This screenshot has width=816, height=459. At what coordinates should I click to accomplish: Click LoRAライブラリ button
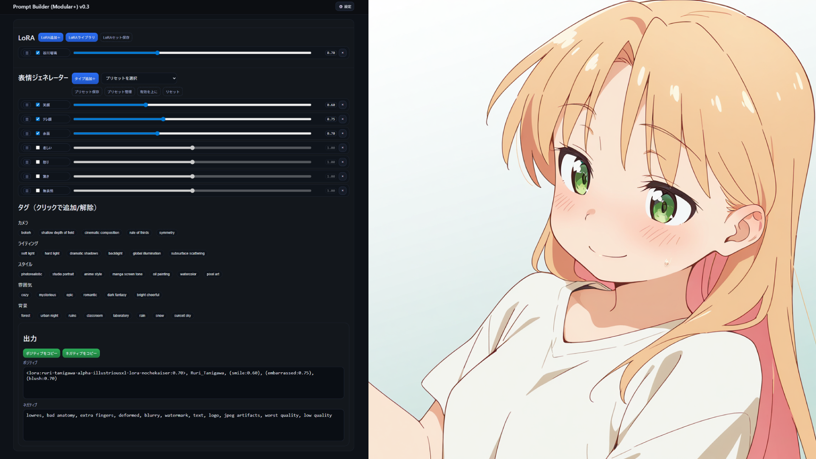click(x=82, y=37)
